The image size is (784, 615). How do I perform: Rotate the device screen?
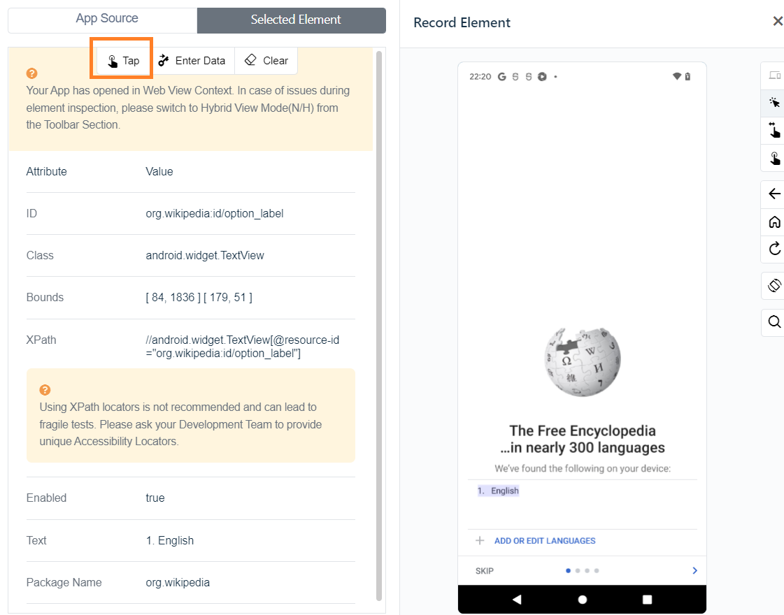click(x=774, y=285)
